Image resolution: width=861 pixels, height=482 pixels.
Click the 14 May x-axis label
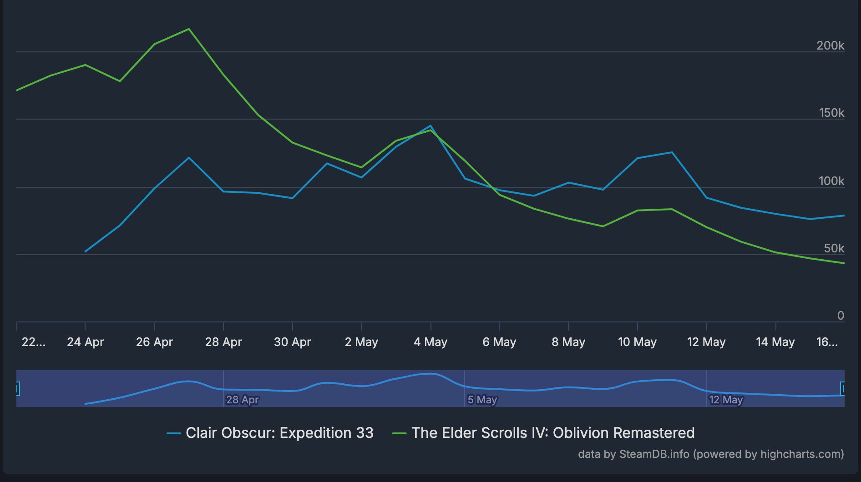point(775,342)
